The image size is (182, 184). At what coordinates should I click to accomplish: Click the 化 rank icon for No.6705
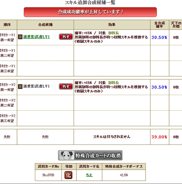pyautogui.click(x=68, y=175)
